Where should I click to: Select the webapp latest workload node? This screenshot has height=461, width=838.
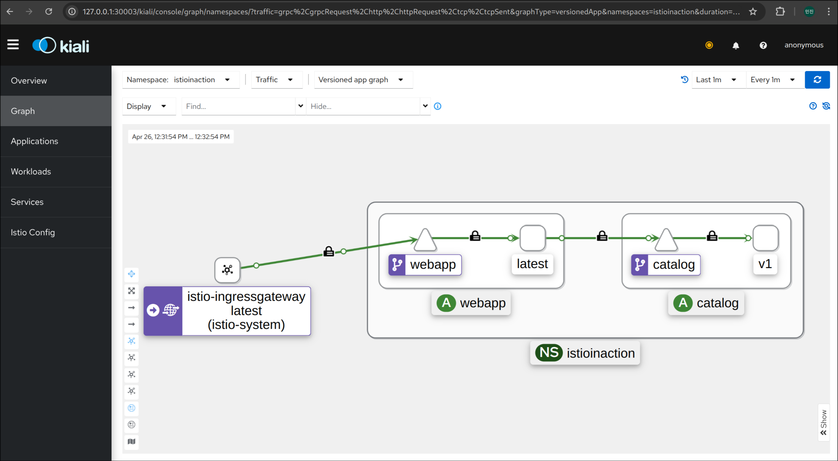[x=533, y=238]
